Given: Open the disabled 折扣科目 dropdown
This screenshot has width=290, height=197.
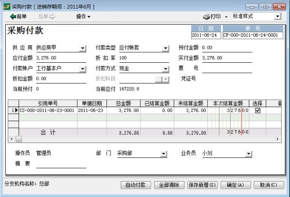Looking at the screenshot, I should coord(166,79).
